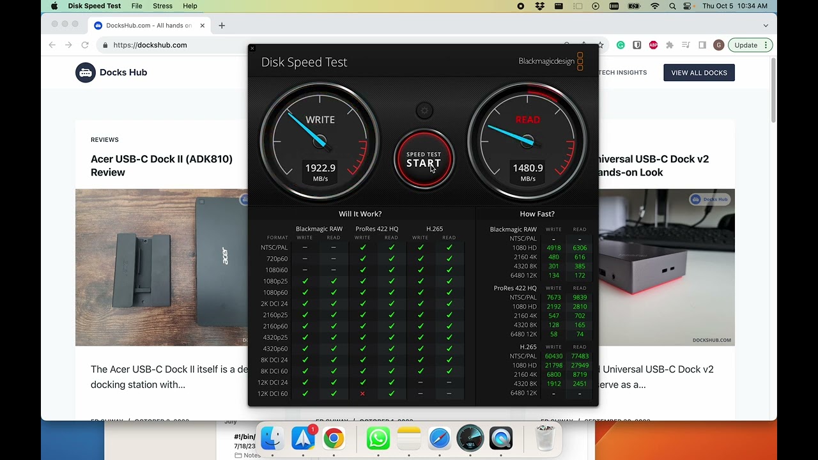Open the Chrome profile avatar G
The width and height of the screenshot is (818, 460).
tap(719, 45)
